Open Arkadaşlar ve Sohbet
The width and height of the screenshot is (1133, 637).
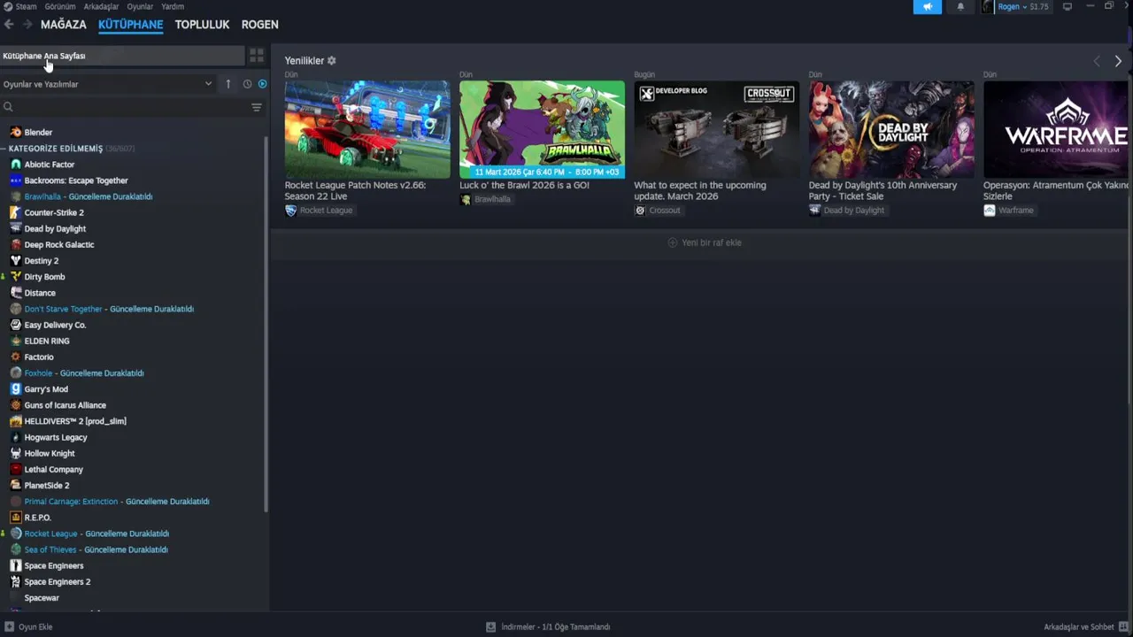click(1084, 626)
